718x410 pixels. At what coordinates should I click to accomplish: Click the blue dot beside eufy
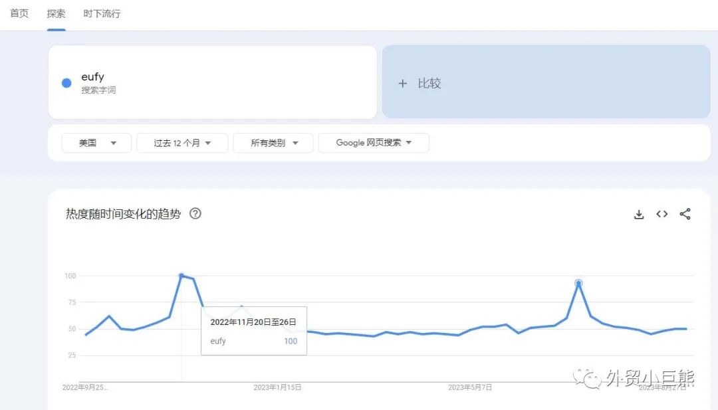point(66,82)
